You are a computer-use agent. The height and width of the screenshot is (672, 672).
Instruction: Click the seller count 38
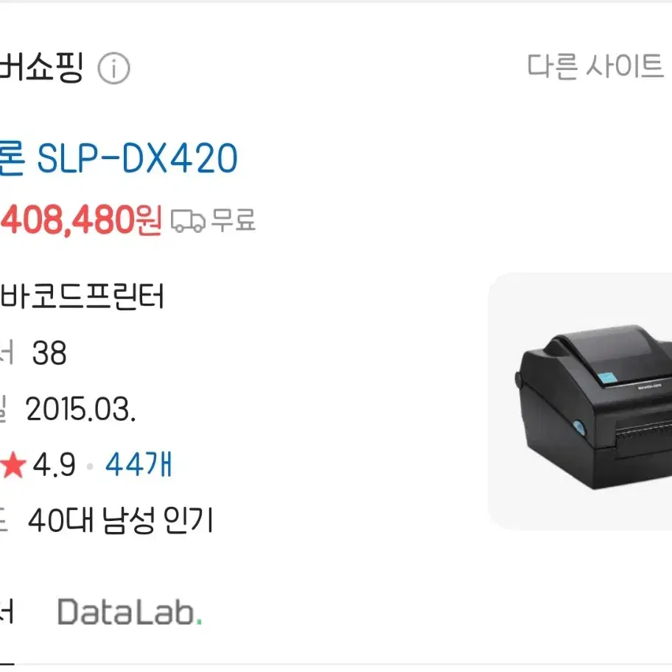[49, 353]
